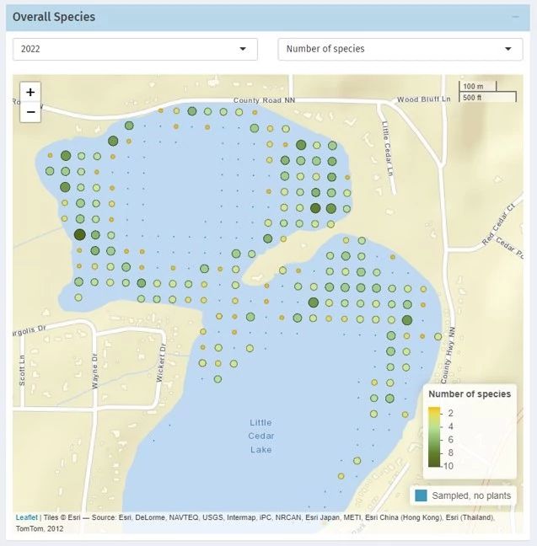Click the Wickert Dr street label
537x546 pixels.
[x=159, y=362]
